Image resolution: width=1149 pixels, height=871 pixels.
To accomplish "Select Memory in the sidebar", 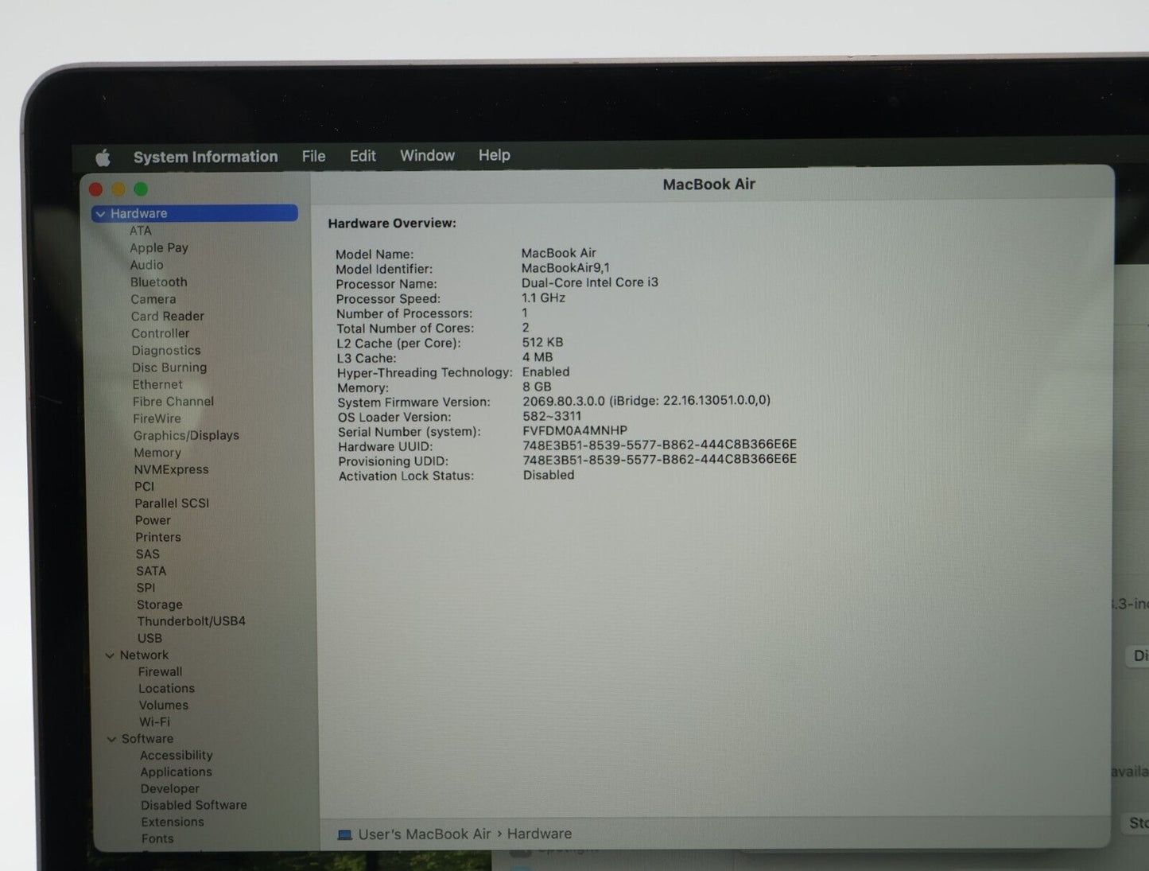I will pyautogui.click(x=157, y=453).
